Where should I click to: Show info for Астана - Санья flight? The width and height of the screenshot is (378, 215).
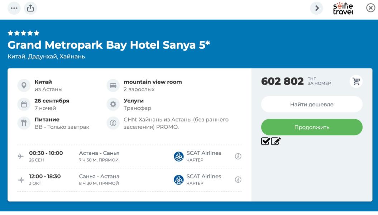click(238, 156)
